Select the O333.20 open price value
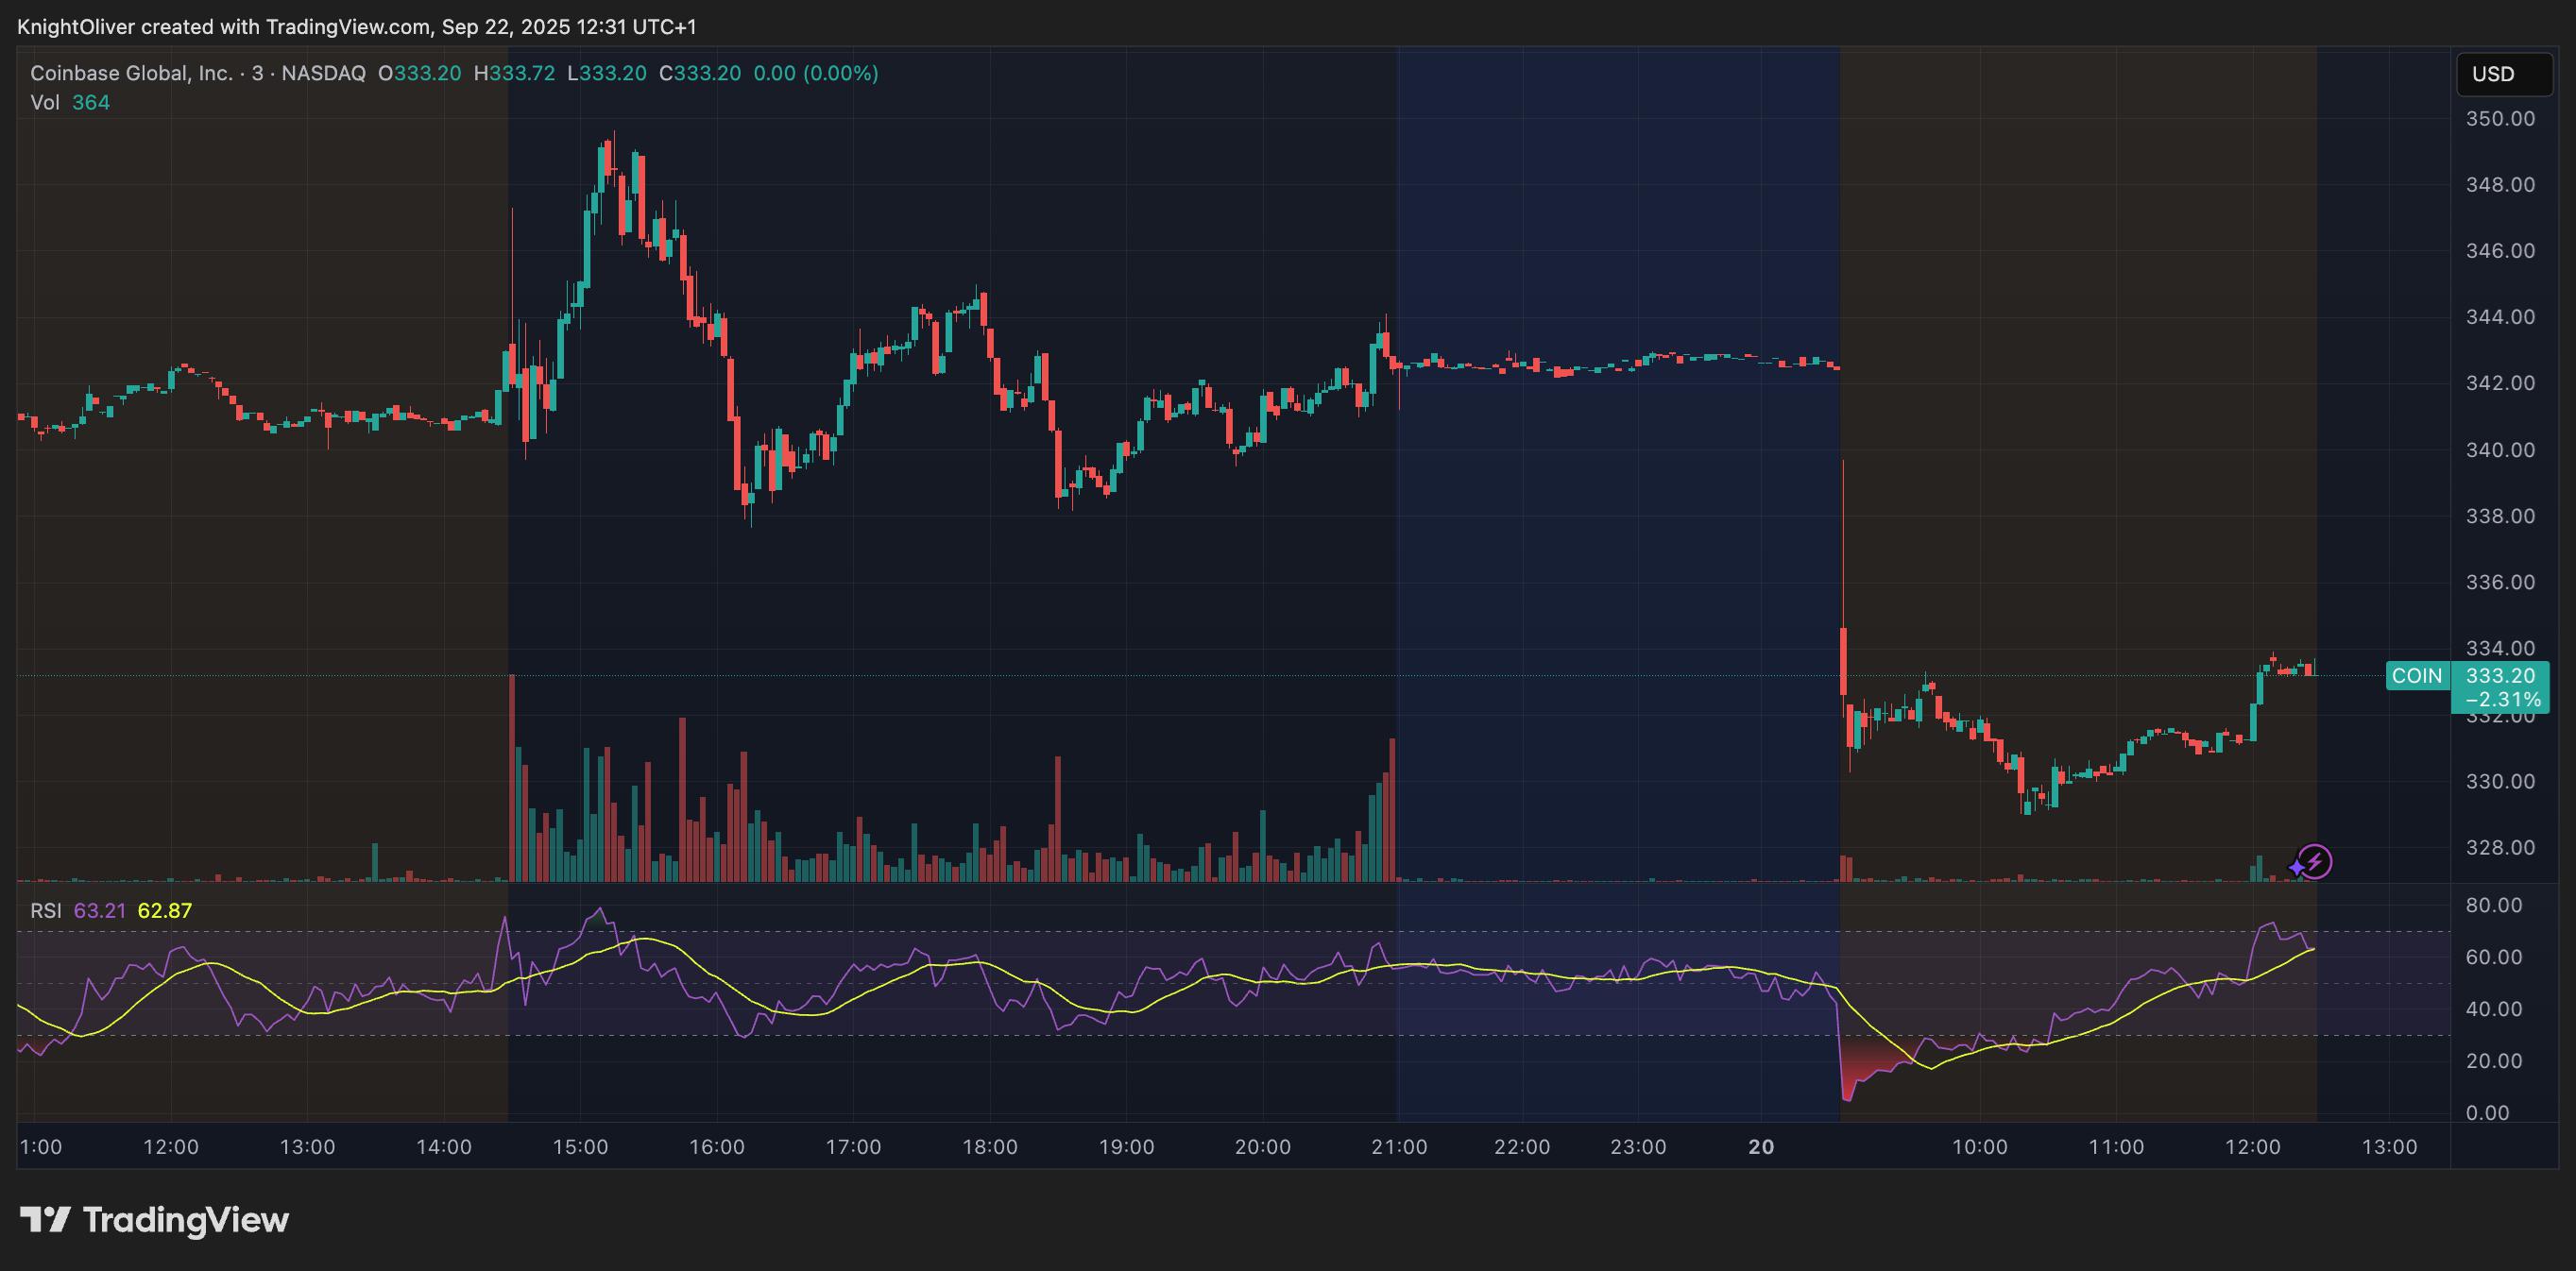The image size is (2576, 1271). click(x=420, y=73)
